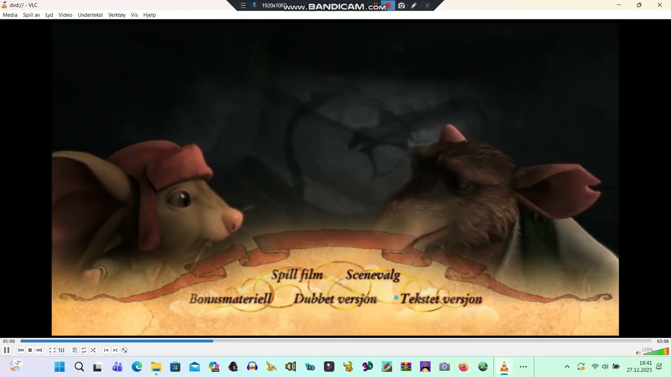Open weather widget showing -2°
Image resolution: width=671 pixels, height=377 pixels.
(15, 366)
